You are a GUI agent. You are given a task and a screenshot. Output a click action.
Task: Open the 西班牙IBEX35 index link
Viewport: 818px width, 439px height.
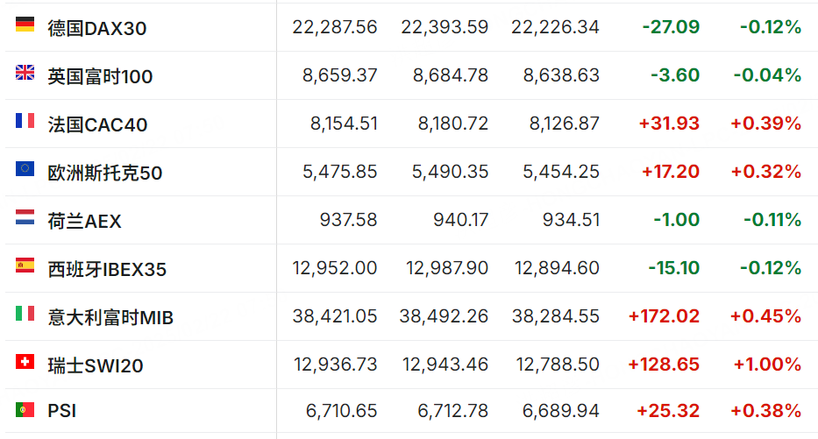pyautogui.click(x=107, y=270)
